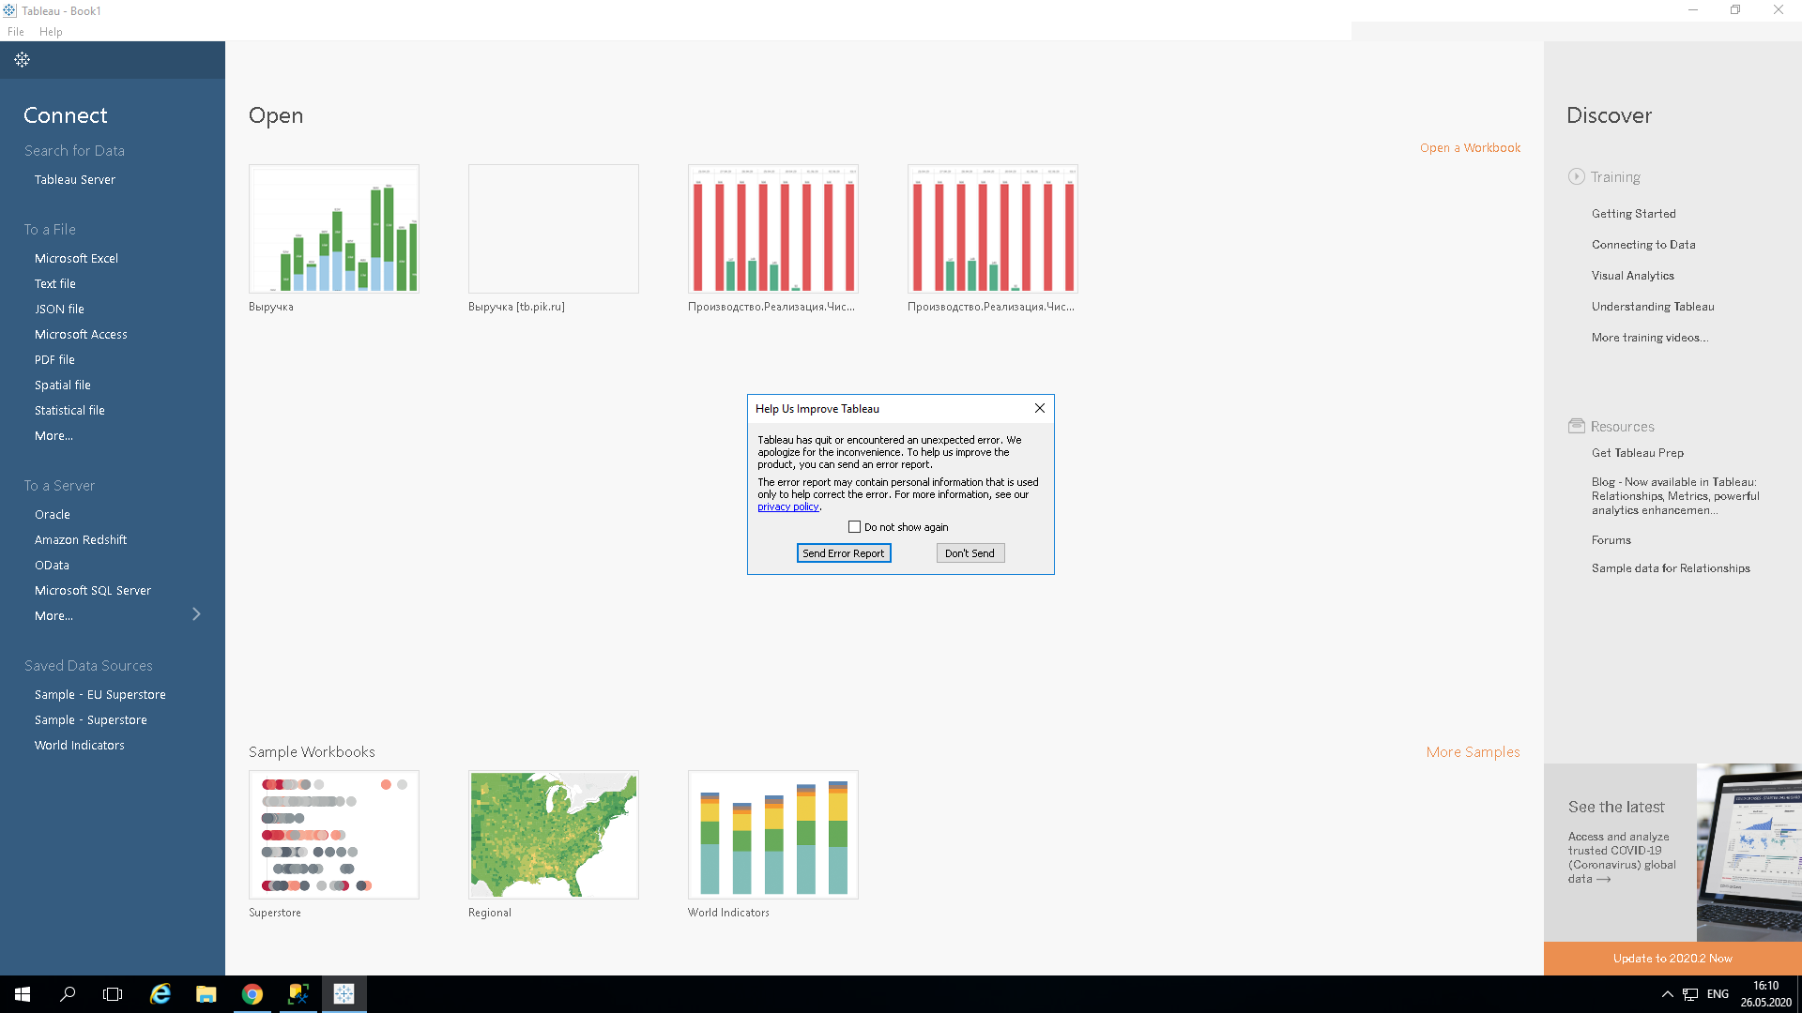Screen dimensions: 1802x1013
Task: Open Выручка [tb.pik.ru] workbook thumbnail
Action: (554, 229)
